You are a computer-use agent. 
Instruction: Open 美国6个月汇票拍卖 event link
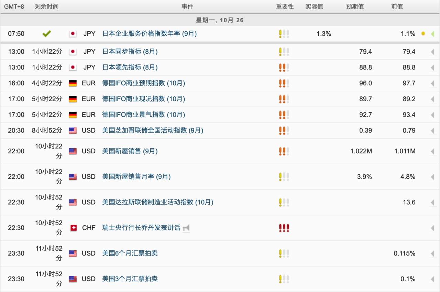coord(130,253)
